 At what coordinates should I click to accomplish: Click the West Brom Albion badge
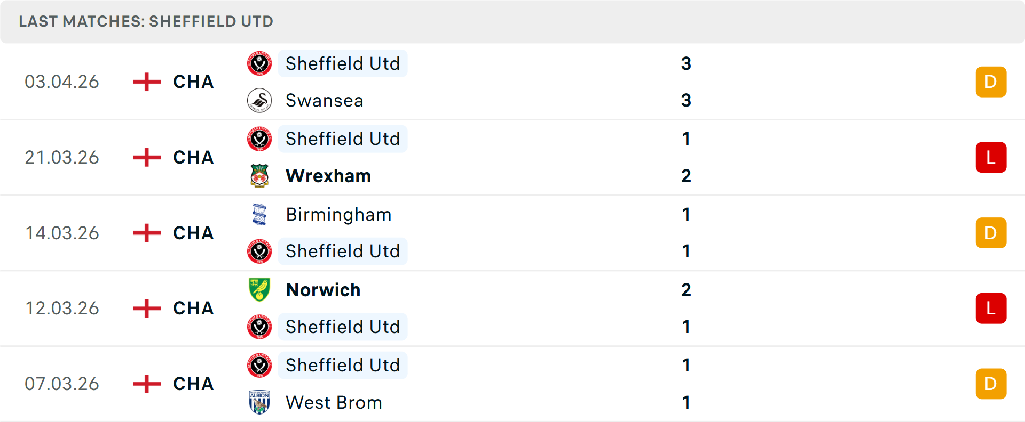(258, 402)
